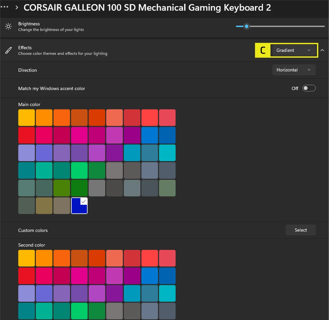
Task: Collapse the Effects section with the up chevron
Action: point(322,50)
